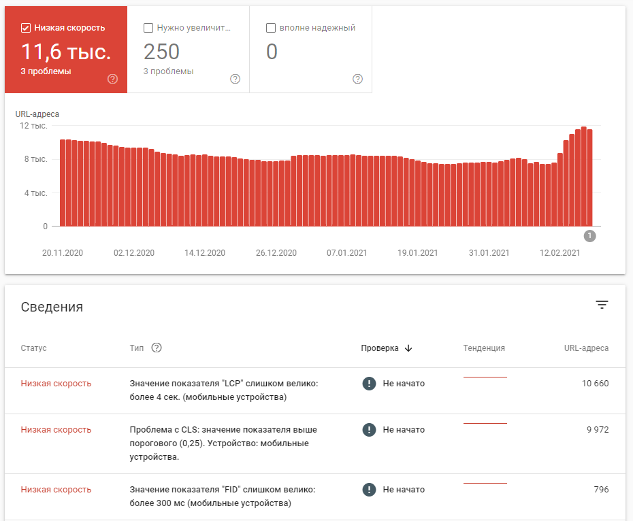Click the Статус column header

click(x=33, y=348)
